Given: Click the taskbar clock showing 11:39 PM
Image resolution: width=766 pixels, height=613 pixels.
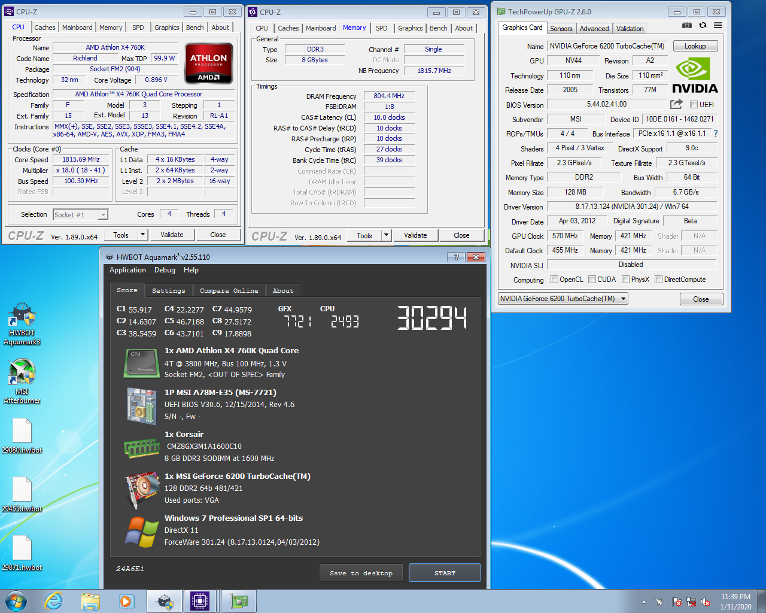Looking at the screenshot, I should [735, 602].
